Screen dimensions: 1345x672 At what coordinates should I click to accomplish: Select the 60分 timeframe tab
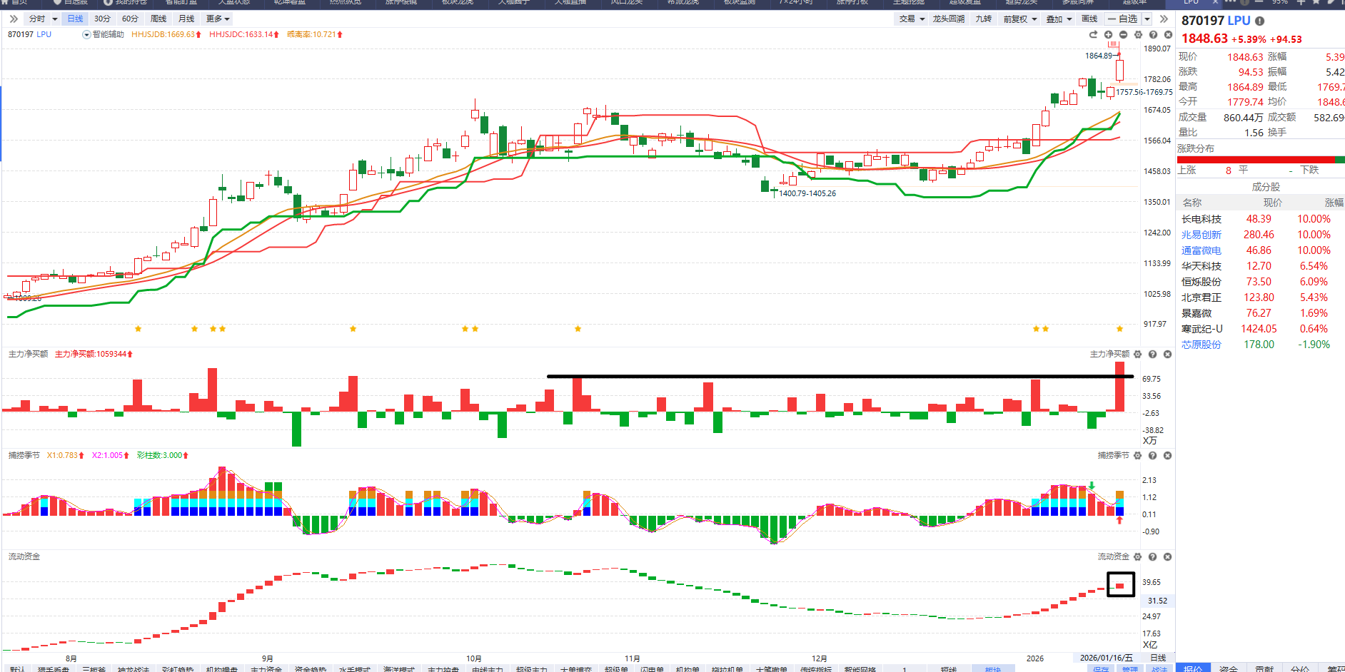[130, 19]
